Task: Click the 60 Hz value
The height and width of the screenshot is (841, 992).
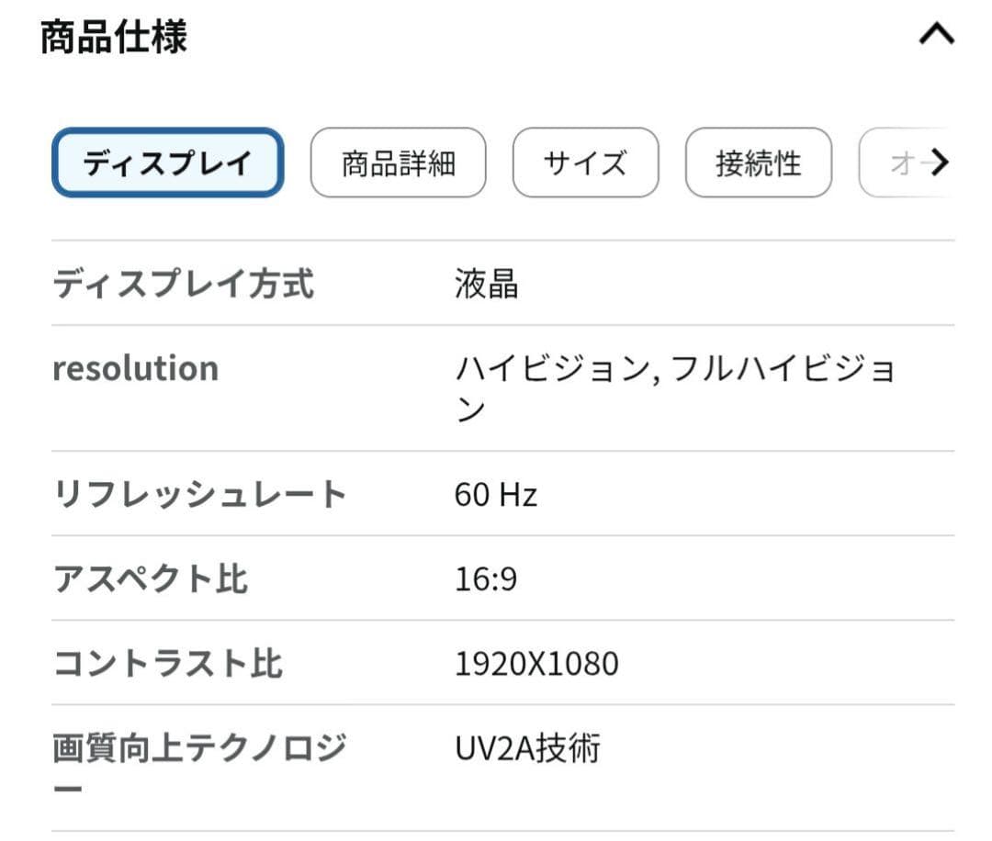Action: [x=493, y=495]
